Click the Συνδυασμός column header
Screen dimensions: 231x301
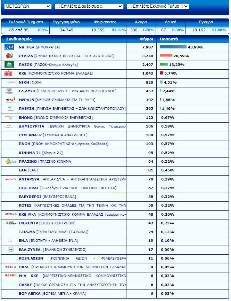point(18,39)
